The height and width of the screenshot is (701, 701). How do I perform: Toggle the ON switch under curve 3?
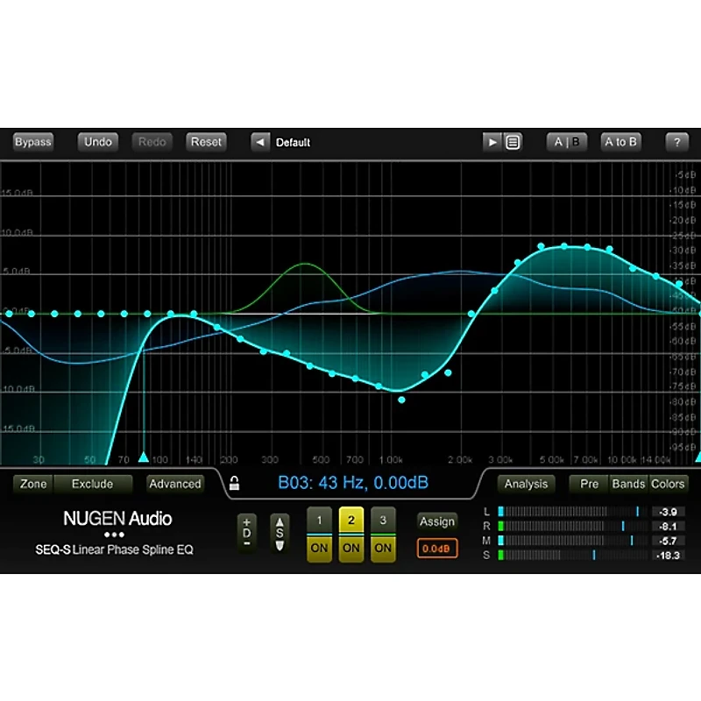point(383,549)
